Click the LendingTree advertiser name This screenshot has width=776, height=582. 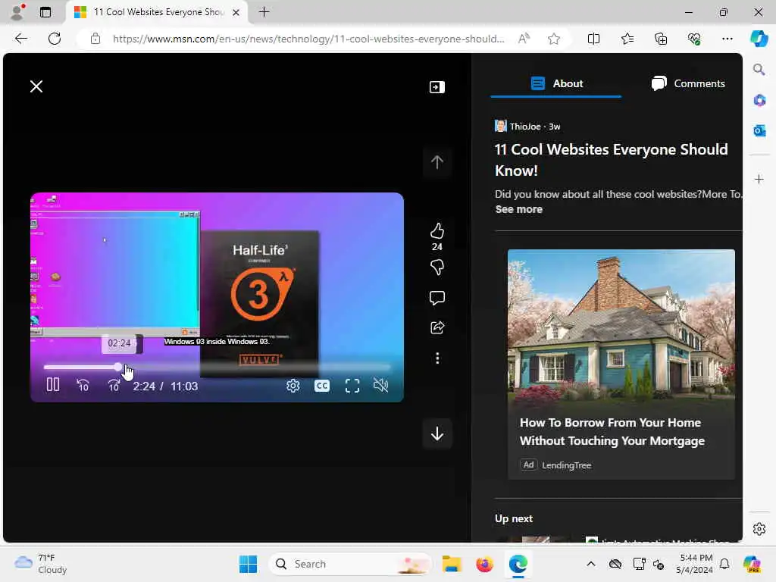(x=567, y=465)
